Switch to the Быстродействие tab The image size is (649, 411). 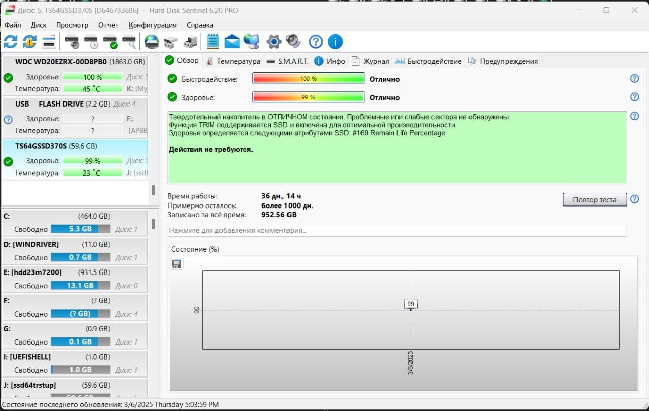428,61
